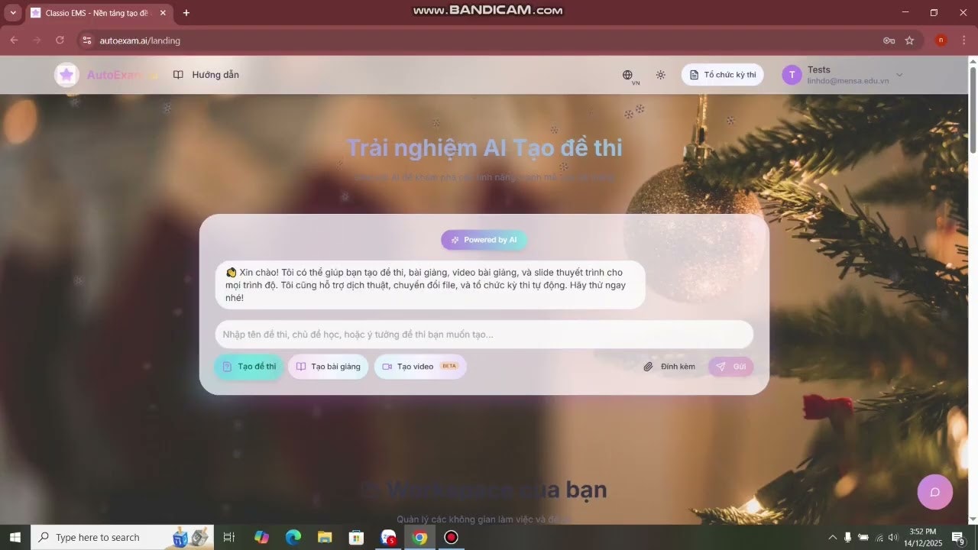Click the Tổ chức kỳ thi button

click(722, 74)
